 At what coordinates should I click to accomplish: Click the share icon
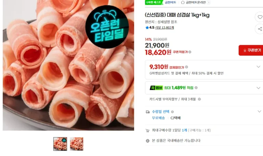coord(260,29)
